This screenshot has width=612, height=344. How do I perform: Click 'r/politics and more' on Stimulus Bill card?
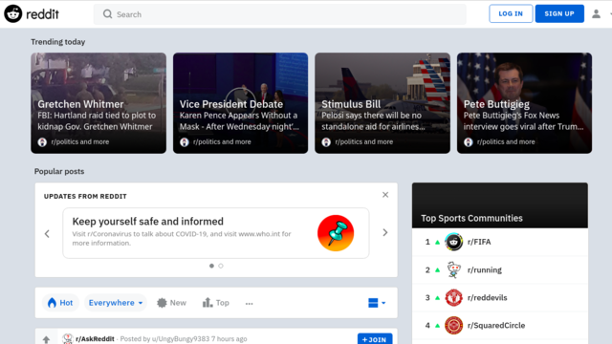[x=363, y=142]
